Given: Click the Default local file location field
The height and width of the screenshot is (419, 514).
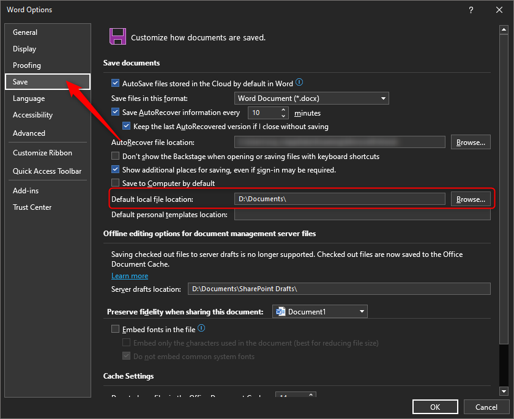Looking at the screenshot, I should point(340,199).
